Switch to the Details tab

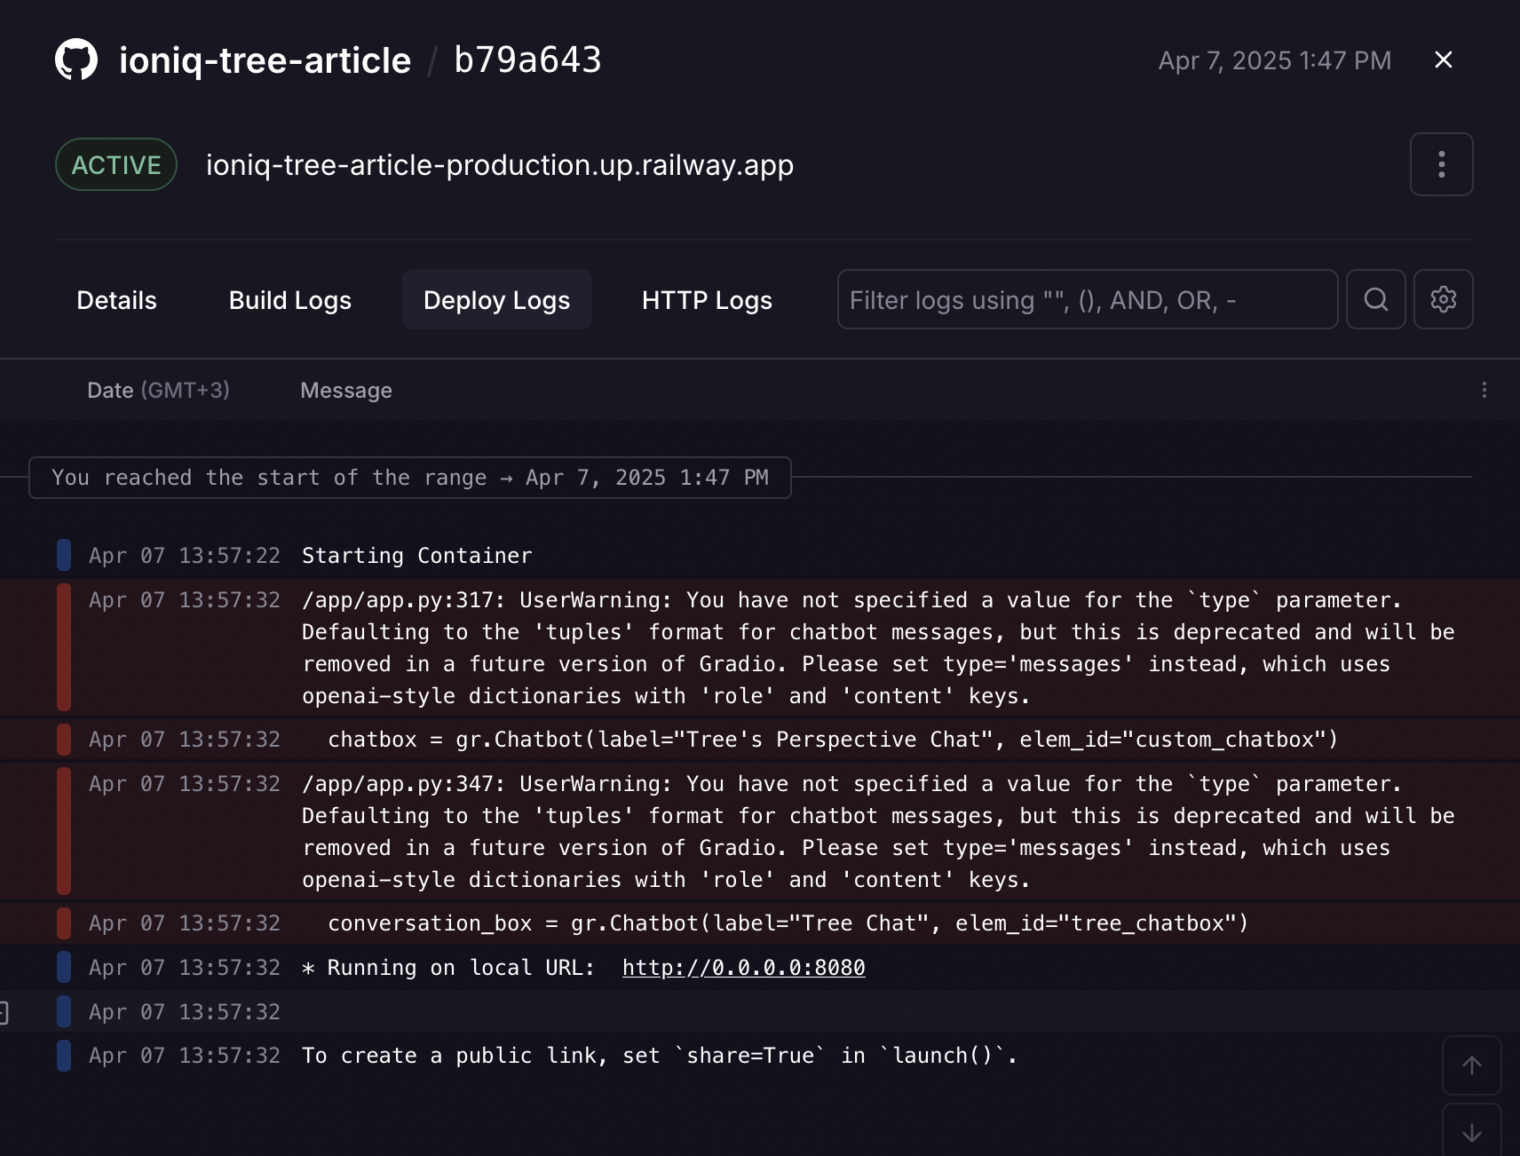pos(116,300)
